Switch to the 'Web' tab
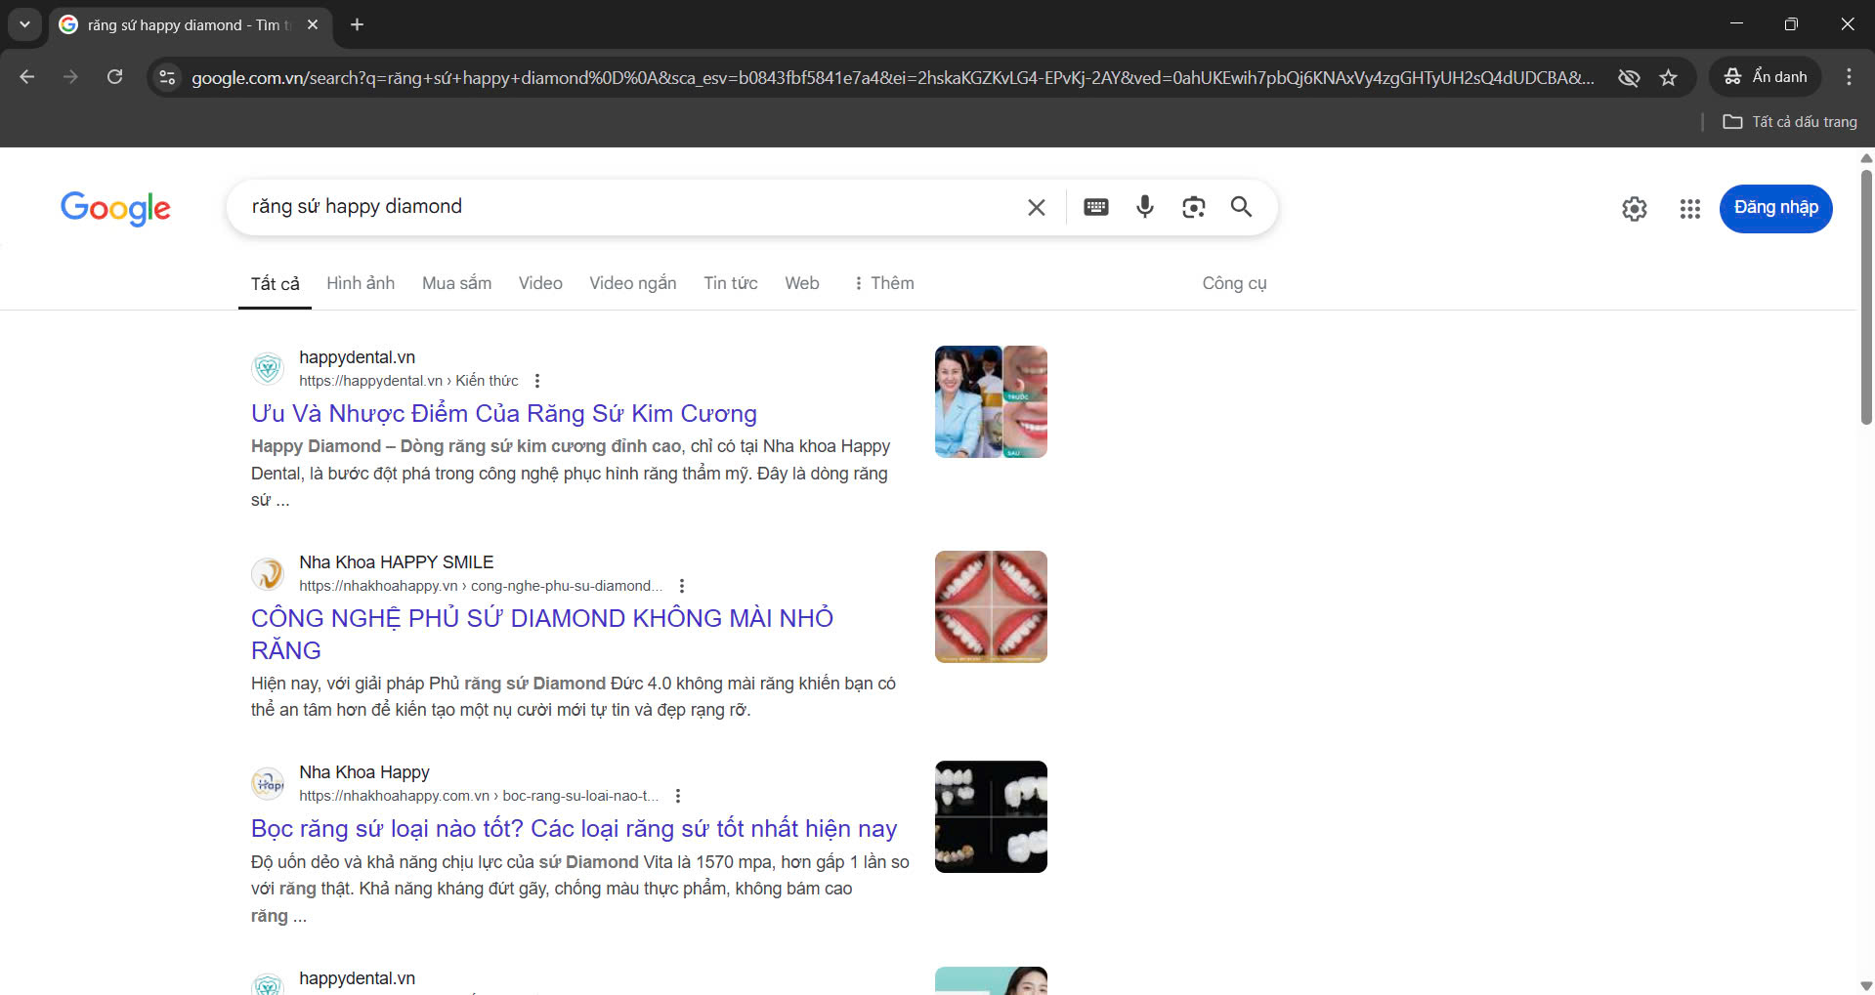 [x=802, y=283]
